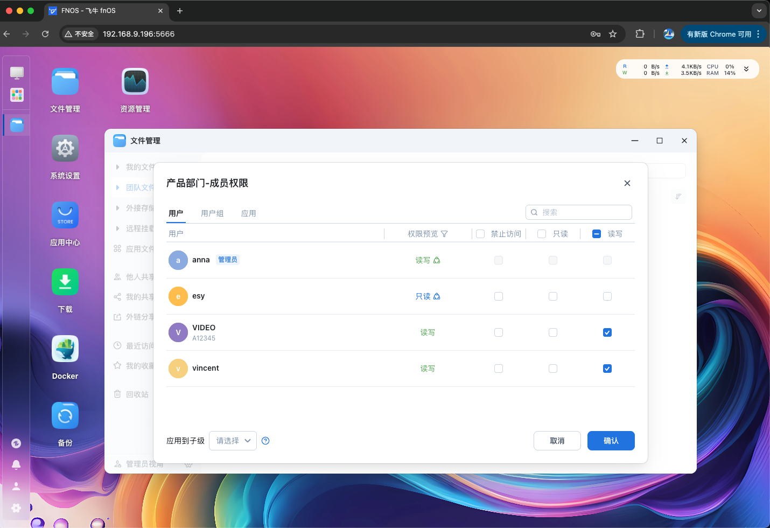Switch to the 用户组 tab
Viewport: 770px width, 528px height.
tap(212, 213)
